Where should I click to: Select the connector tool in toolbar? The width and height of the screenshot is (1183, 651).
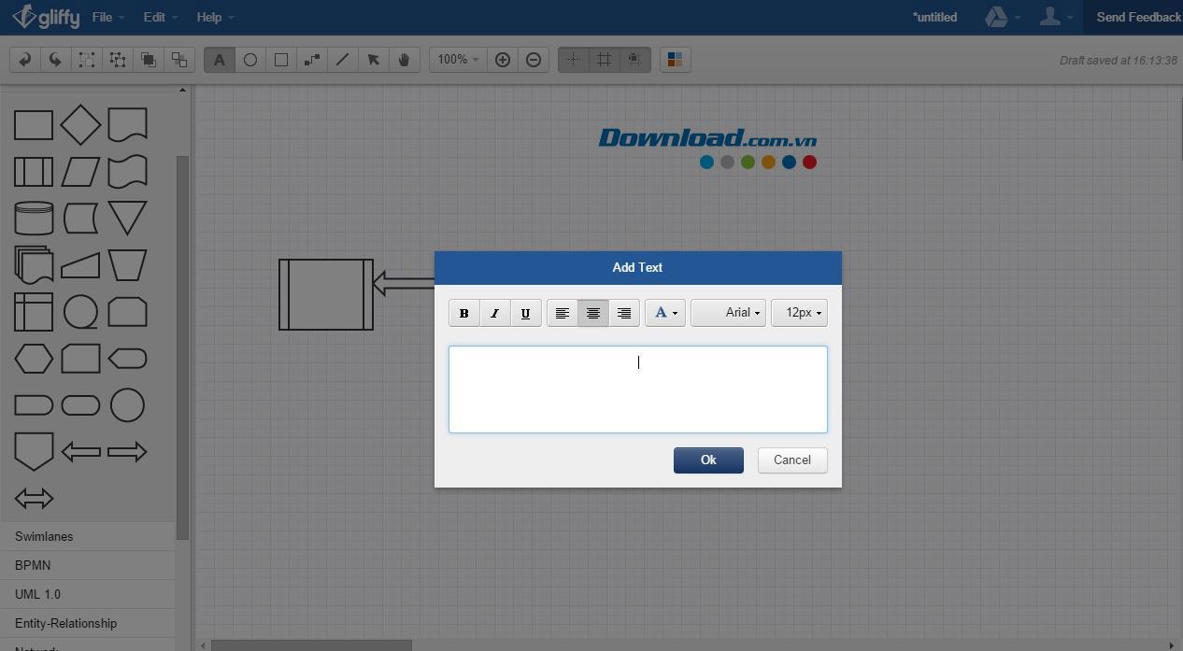point(312,60)
